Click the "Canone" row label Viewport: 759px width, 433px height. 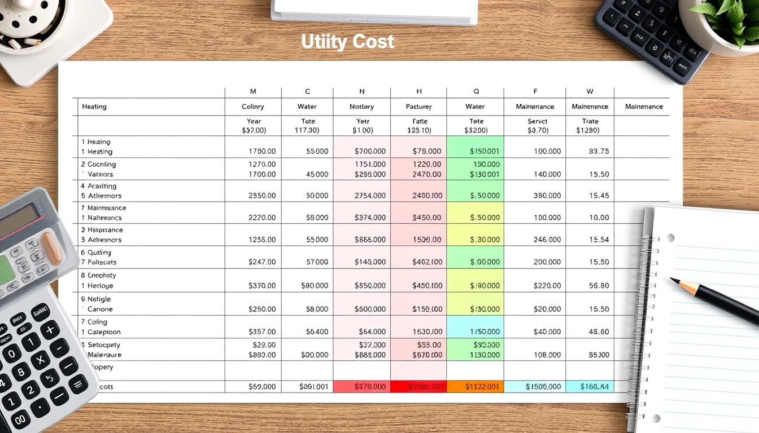[100, 309]
